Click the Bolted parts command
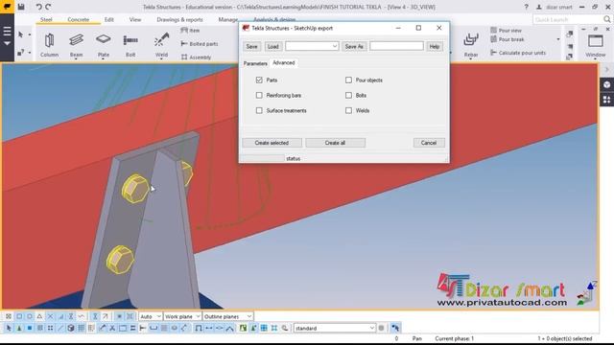 click(200, 44)
